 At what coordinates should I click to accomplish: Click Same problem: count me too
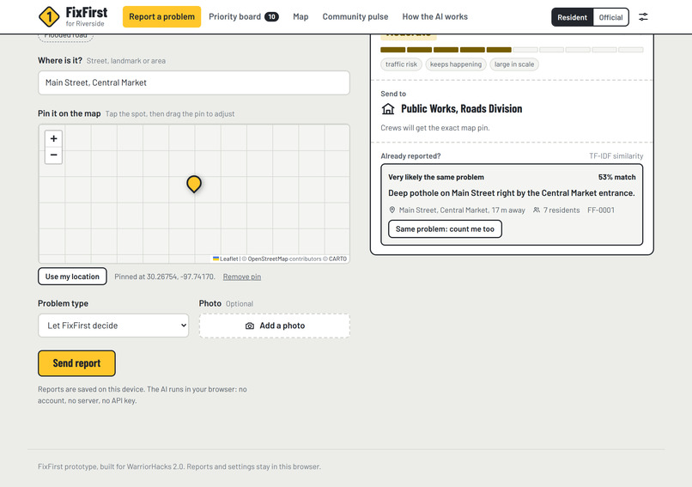tap(445, 229)
